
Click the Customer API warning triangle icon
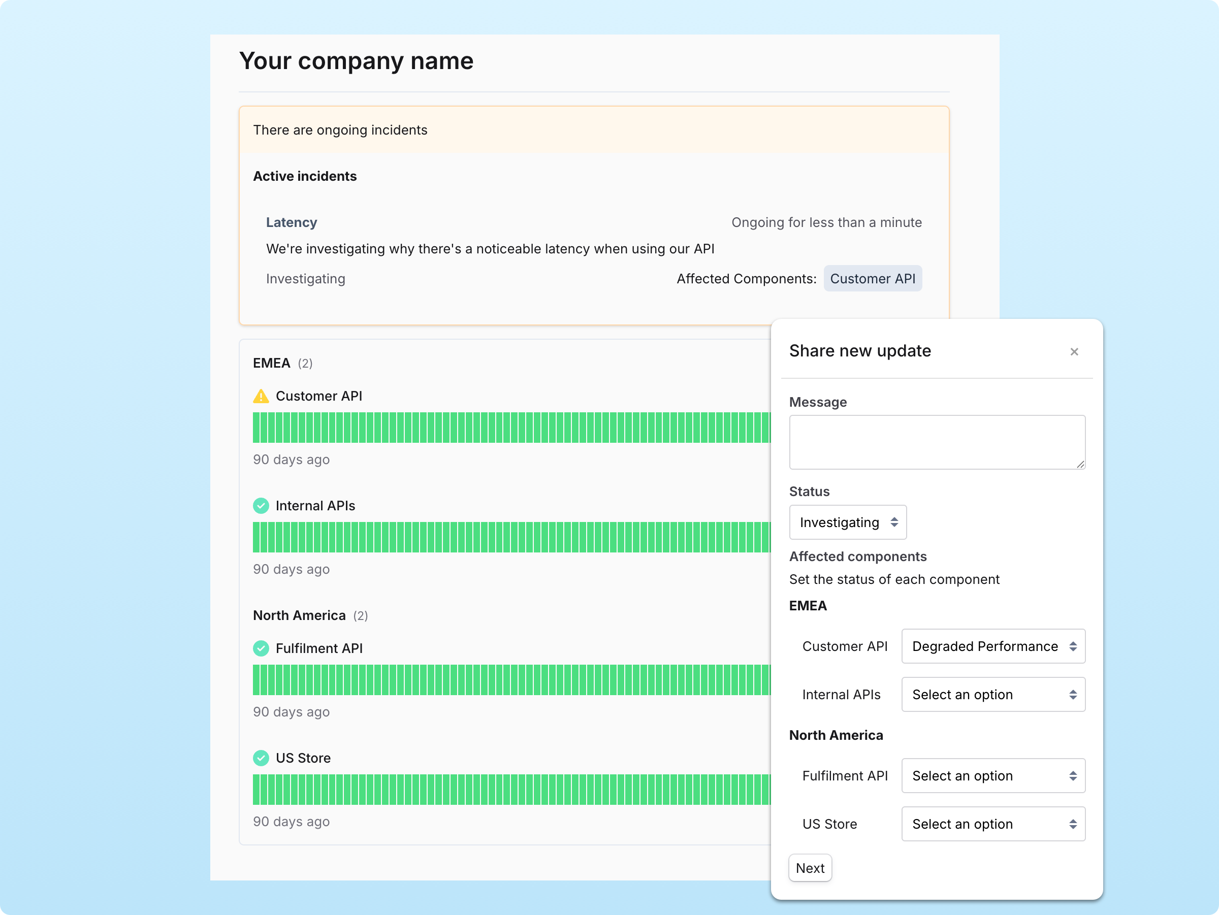pyautogui.click(x=261, y=396)
